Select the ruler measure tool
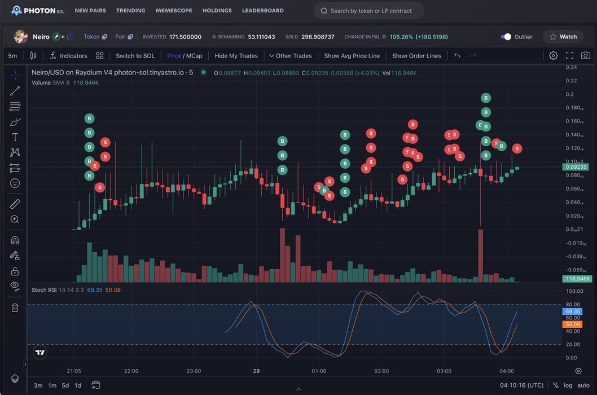597x395 pixels. pyautogui.click(x=15, y=204)
